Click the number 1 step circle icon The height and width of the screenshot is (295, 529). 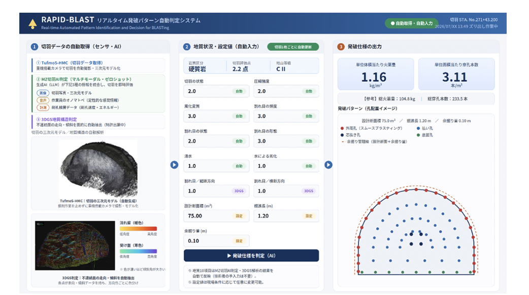click(35, 47)
